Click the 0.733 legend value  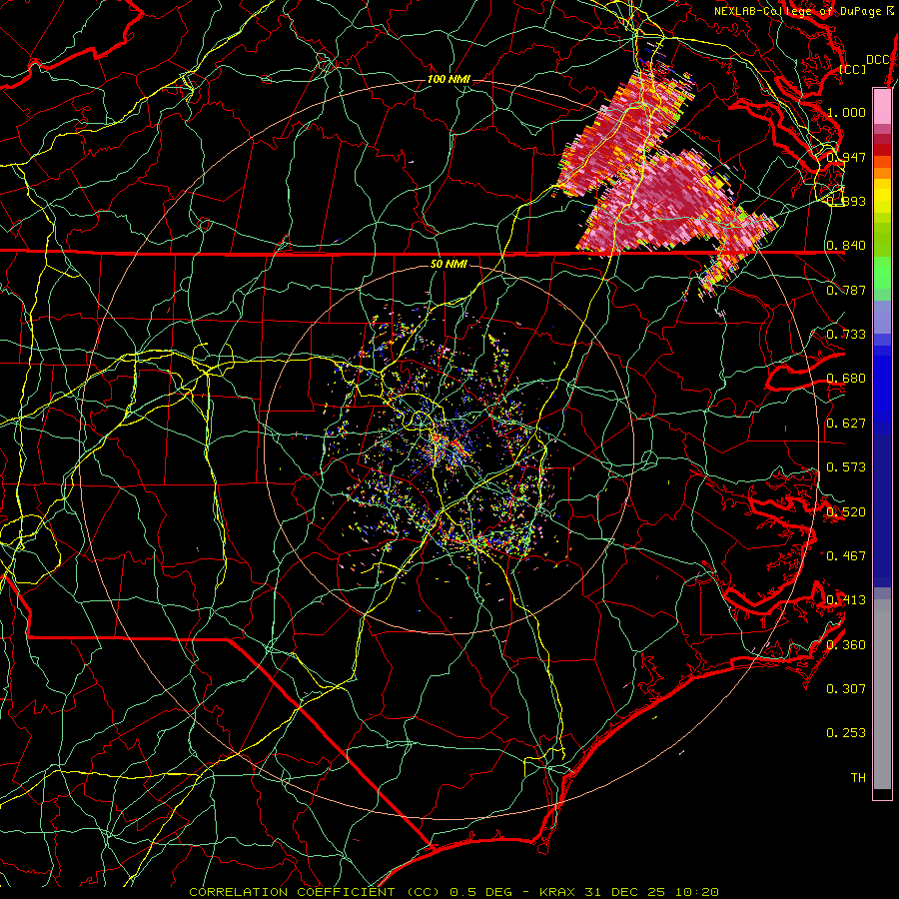(846, 335)
